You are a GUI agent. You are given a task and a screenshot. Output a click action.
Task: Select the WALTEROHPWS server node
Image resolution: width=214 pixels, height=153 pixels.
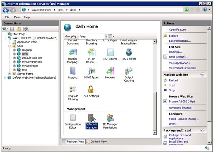35,38
